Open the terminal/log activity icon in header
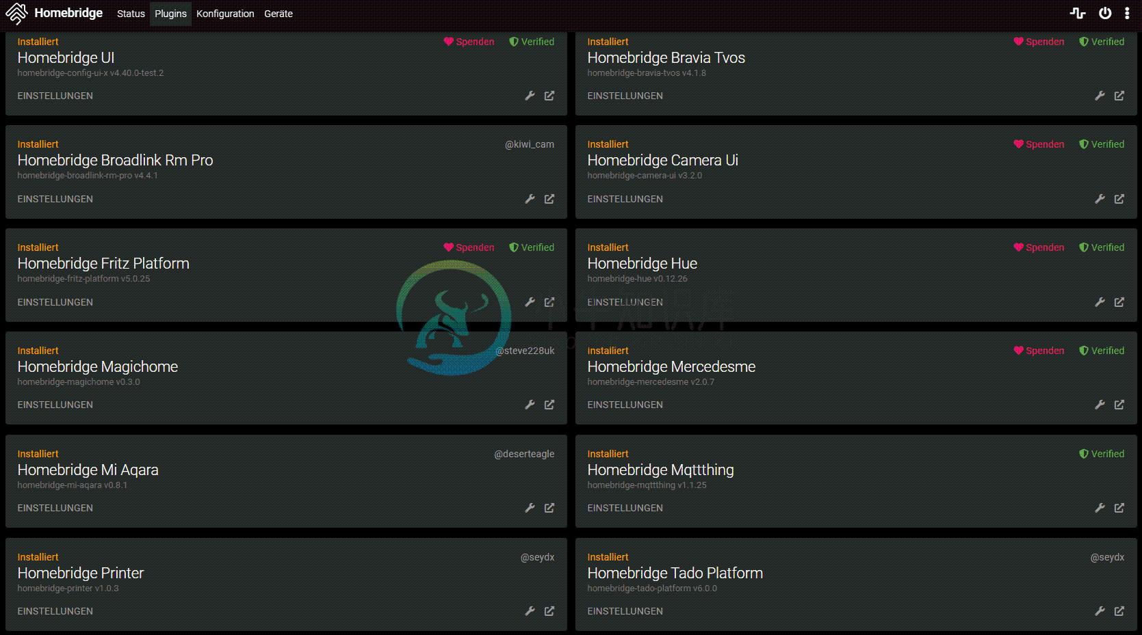1142x635 pixels. (x=1078, y=13)
